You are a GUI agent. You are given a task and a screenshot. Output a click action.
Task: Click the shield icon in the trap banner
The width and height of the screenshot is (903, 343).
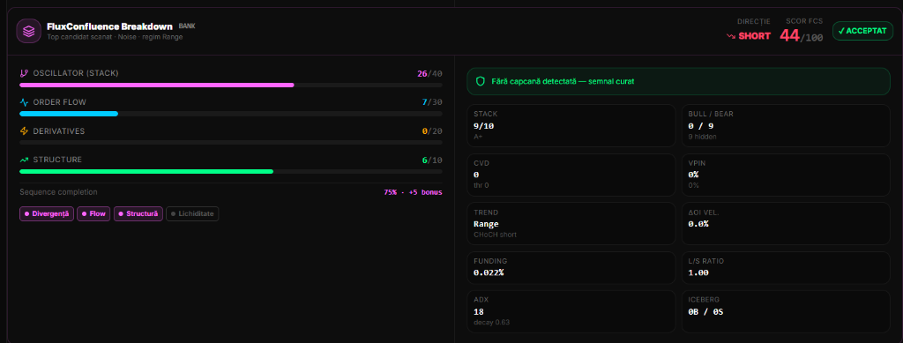click(x=480, y=81)
